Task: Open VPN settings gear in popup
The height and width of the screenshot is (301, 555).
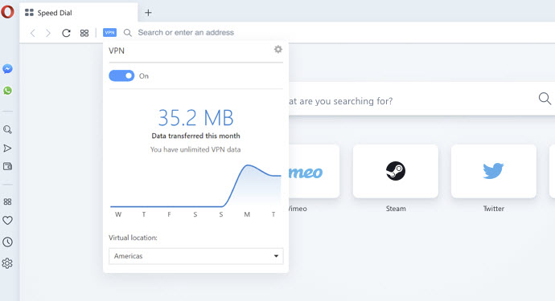Action: pos(278,49)
